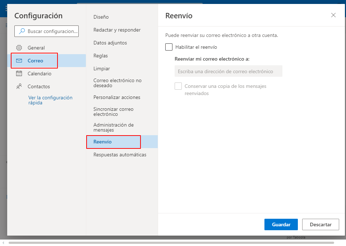This screenshot has height=246, width=346.
Task: Enable the Habilitar el reenvío checkbox
Action: click(x=169, y=47)
